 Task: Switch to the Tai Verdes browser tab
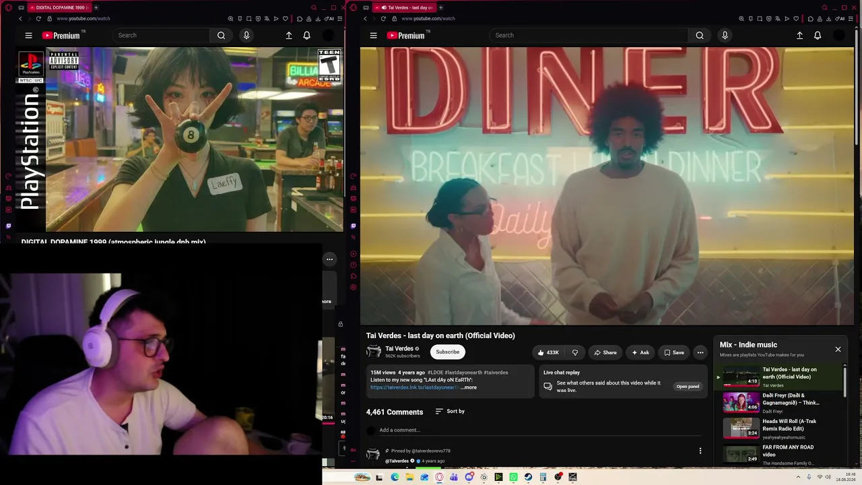(405, 7)
